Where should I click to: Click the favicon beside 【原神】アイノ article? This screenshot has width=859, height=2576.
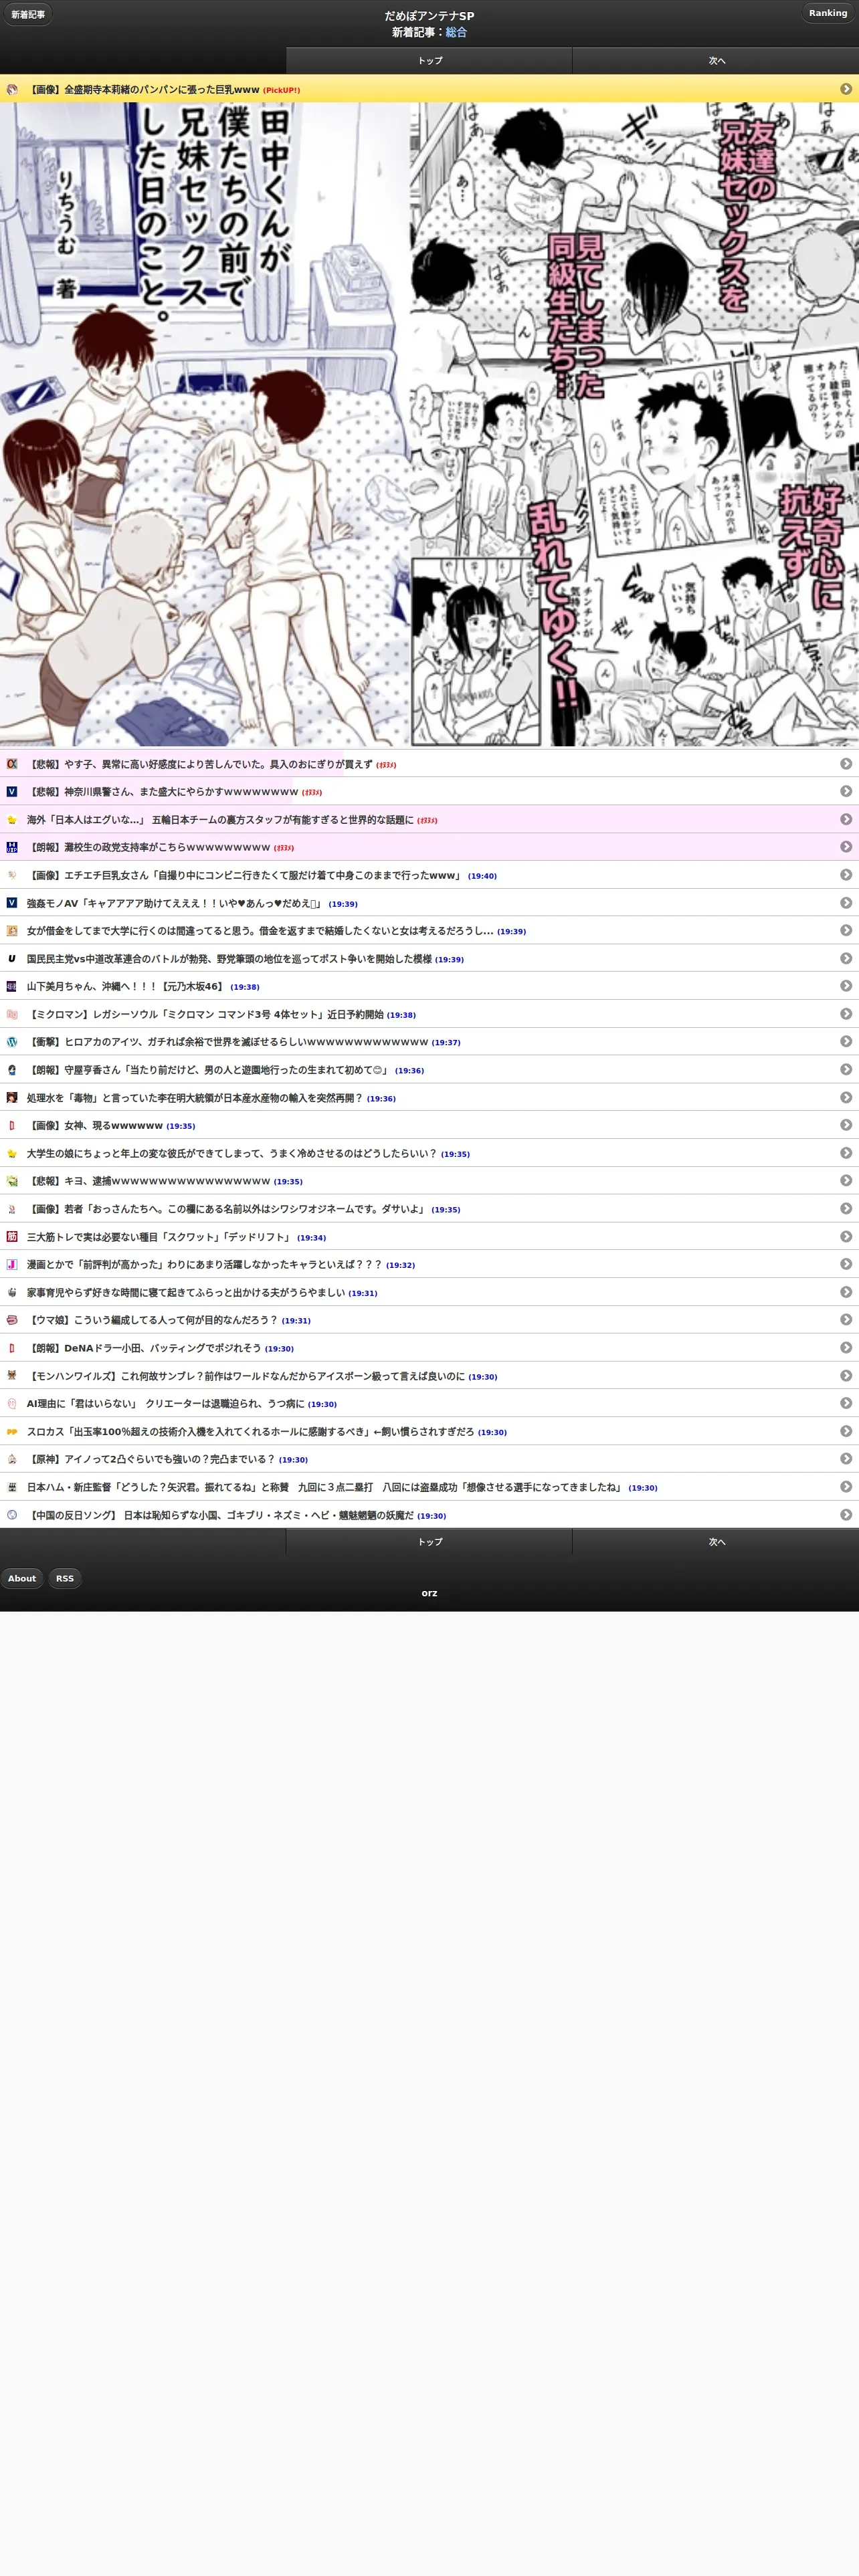pyautogui.click(x=12, y=1459)
